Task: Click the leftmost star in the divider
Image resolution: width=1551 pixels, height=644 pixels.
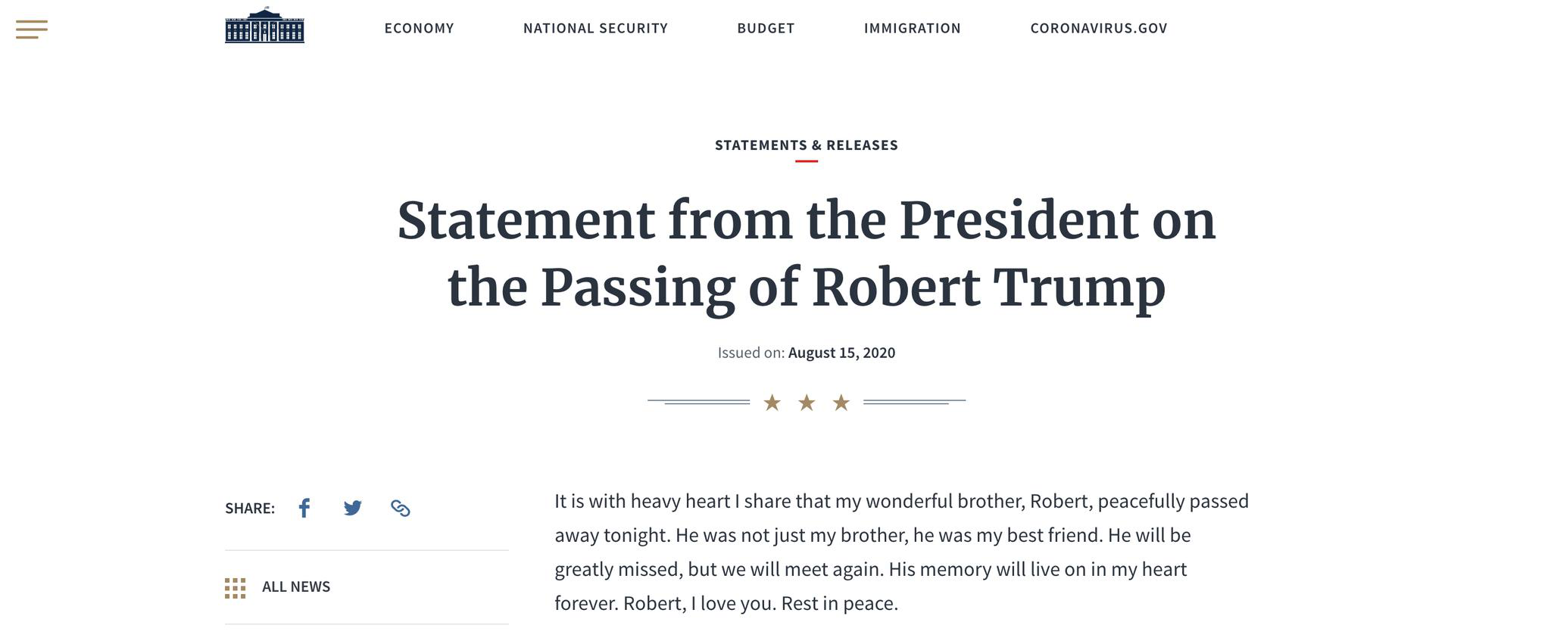Action: pyautogui.click(x=772, y=403)
